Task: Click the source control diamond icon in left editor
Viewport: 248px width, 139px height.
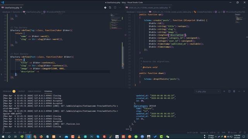Action: (105, 8)
